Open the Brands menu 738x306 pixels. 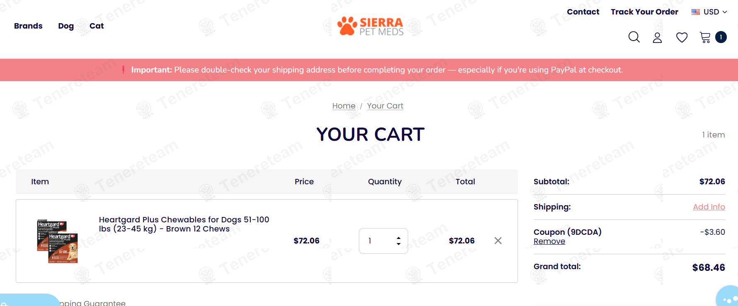click(28, 26)
